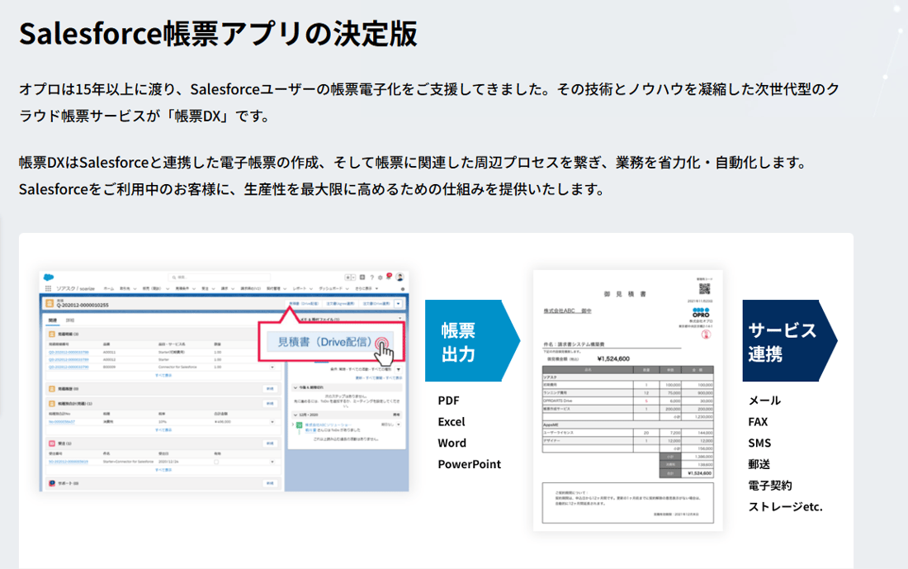This screenshot has height=569, width=908.
Task: Open row menu for Connector for Salesforce row
Action: coord(272,367)
